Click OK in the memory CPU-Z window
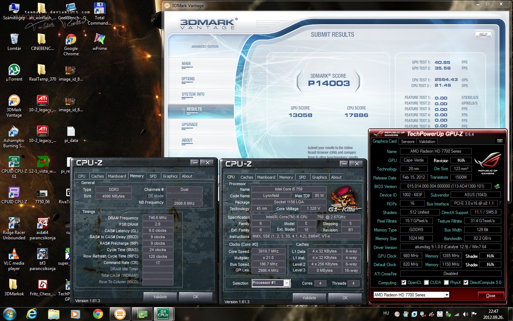The width and height of the screenshot is (513, 321). pyautogui.click(x=196, y=297)
